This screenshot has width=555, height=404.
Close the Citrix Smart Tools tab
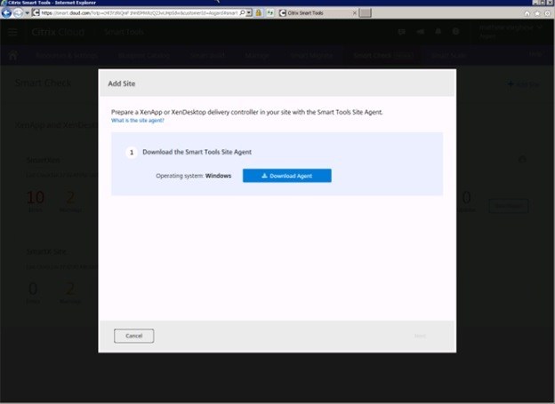[355, 12]
